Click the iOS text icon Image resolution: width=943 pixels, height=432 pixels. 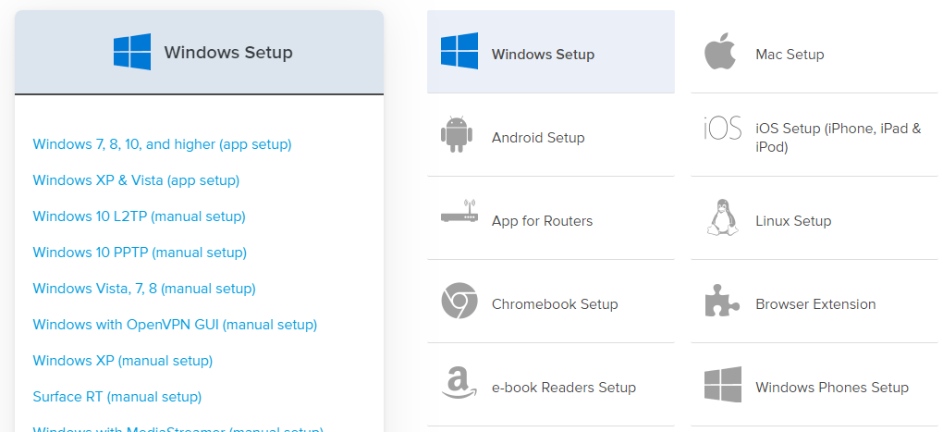[x=722, y=129]
